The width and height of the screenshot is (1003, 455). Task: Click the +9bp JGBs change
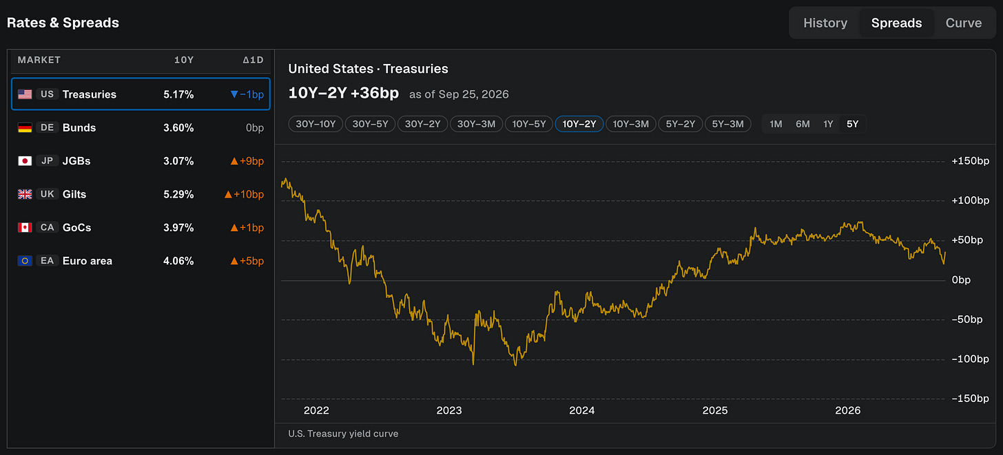point(247,161)
